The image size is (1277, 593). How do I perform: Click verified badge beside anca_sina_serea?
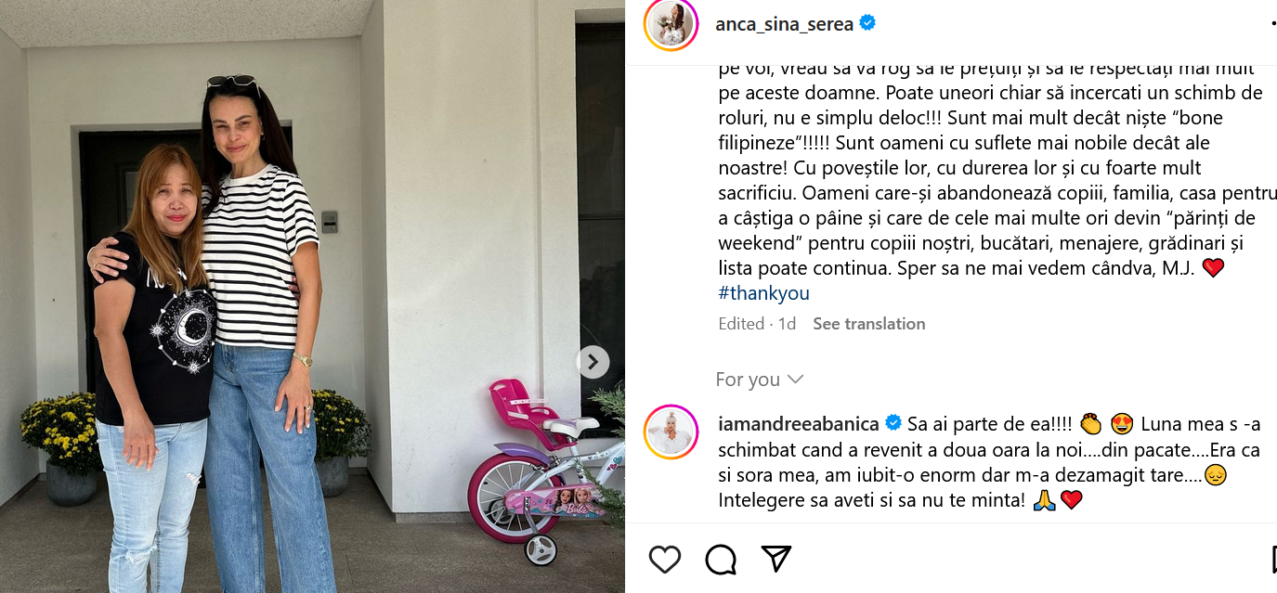pyautogui.click(x=867, y=24)
